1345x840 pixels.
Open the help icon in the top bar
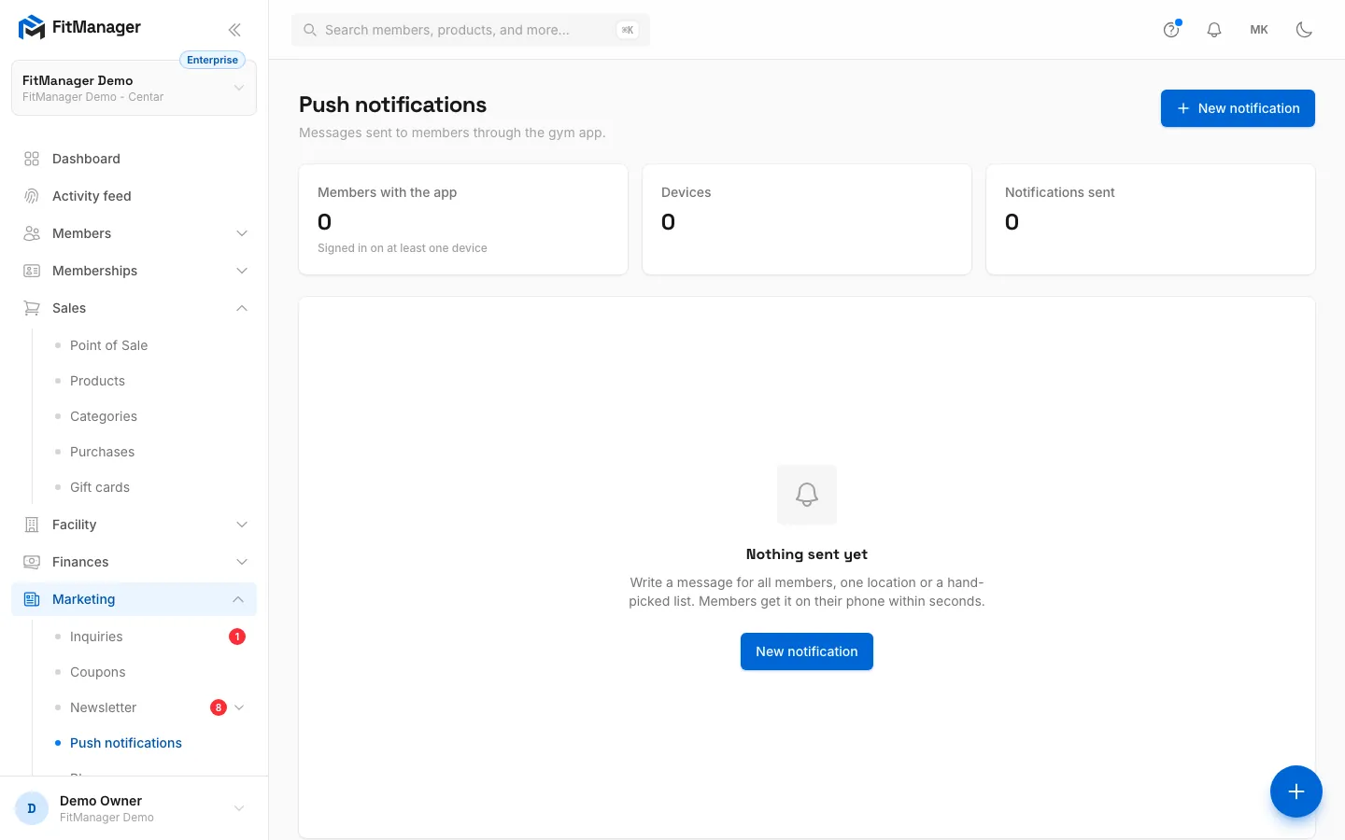point(1171,30)
